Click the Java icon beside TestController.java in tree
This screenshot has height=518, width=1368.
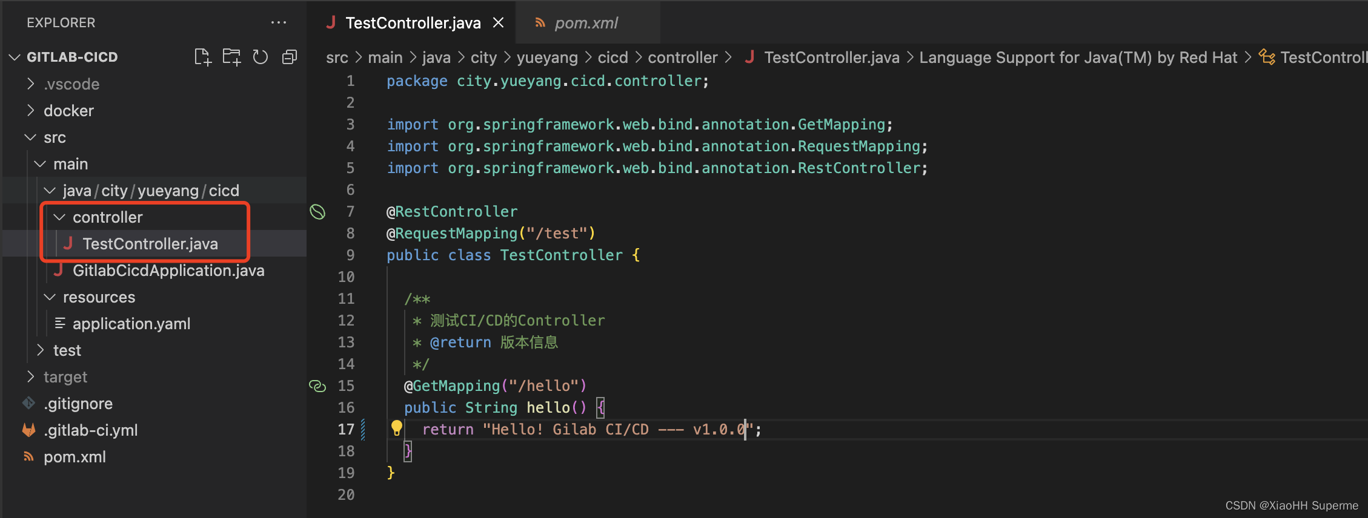click(x=68, y=243)
